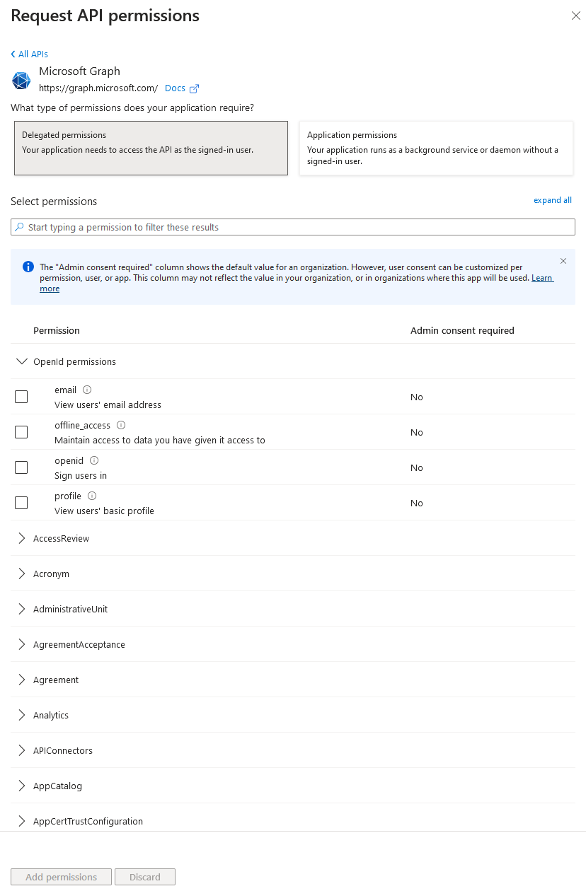Open the Learn more link in banner
The width and height of the screenshot is (586, 891).
click(542, 278)
